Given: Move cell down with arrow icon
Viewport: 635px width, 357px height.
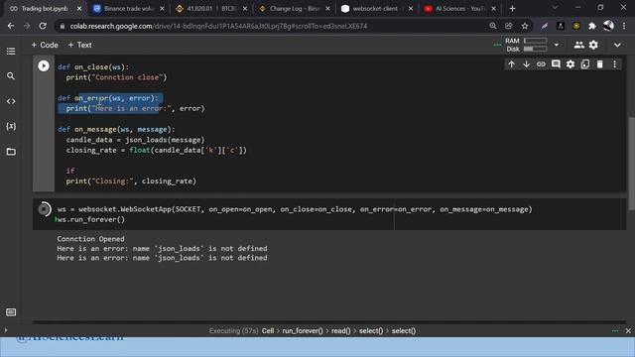Looking at the screenshot, I should [526, 64].
